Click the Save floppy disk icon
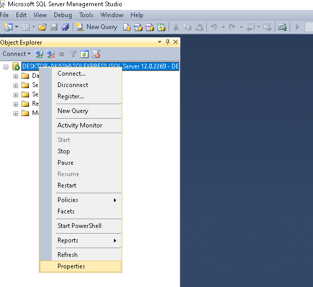313x287 pixels. tap(54, 27)
